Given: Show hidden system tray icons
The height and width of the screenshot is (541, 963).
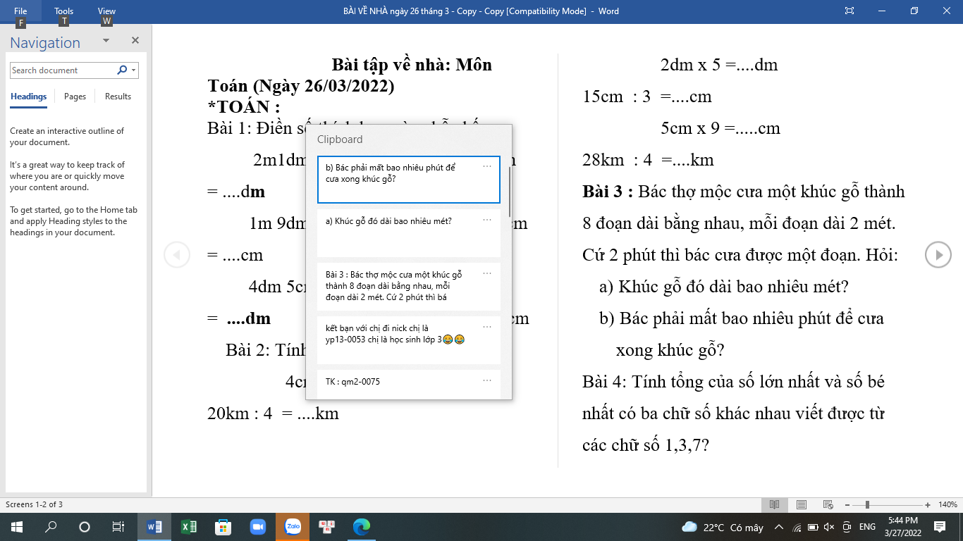Looking at the screenshot, I should point(779,527).
